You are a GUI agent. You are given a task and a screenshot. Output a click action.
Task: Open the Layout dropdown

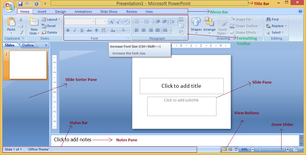[51, 19]
